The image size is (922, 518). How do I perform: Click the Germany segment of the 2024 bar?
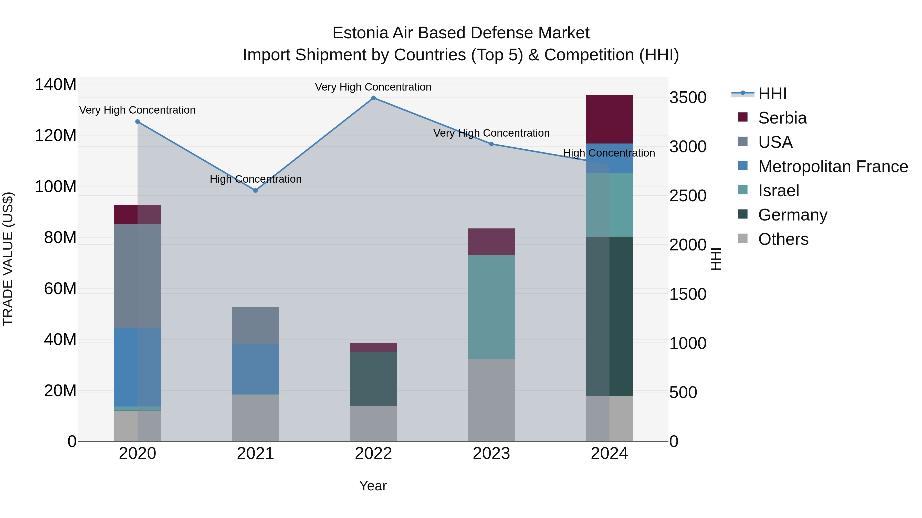pyautogui.click(x=610, y=316)
